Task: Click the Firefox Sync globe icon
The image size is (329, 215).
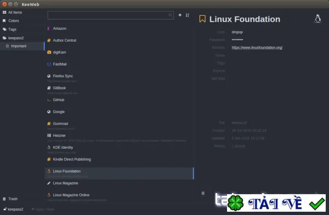Action: (49, 76)
